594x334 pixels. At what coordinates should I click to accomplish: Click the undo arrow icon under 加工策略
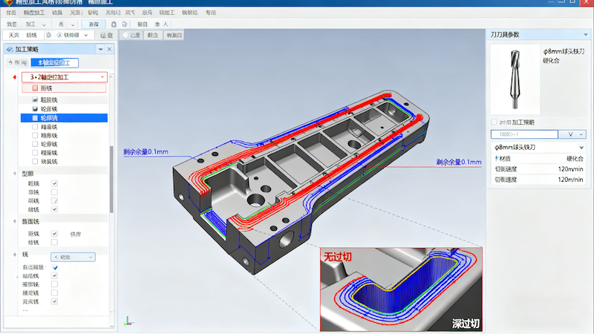point(9,63)
